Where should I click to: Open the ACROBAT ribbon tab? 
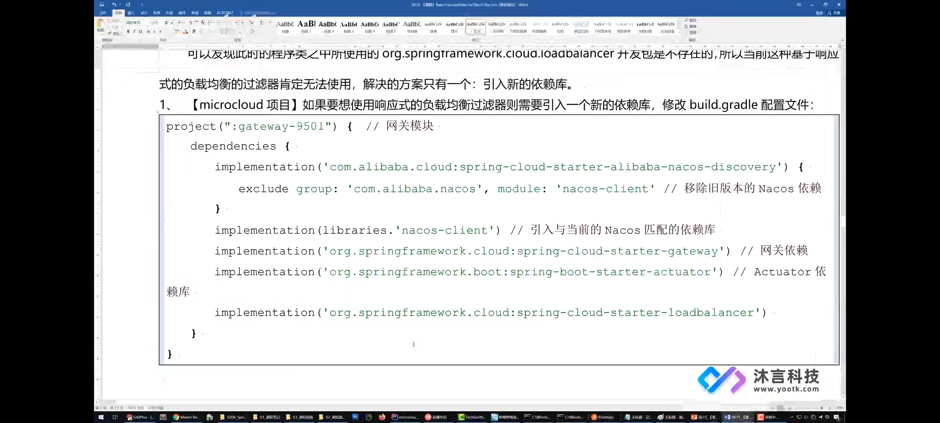pos(225,13)
